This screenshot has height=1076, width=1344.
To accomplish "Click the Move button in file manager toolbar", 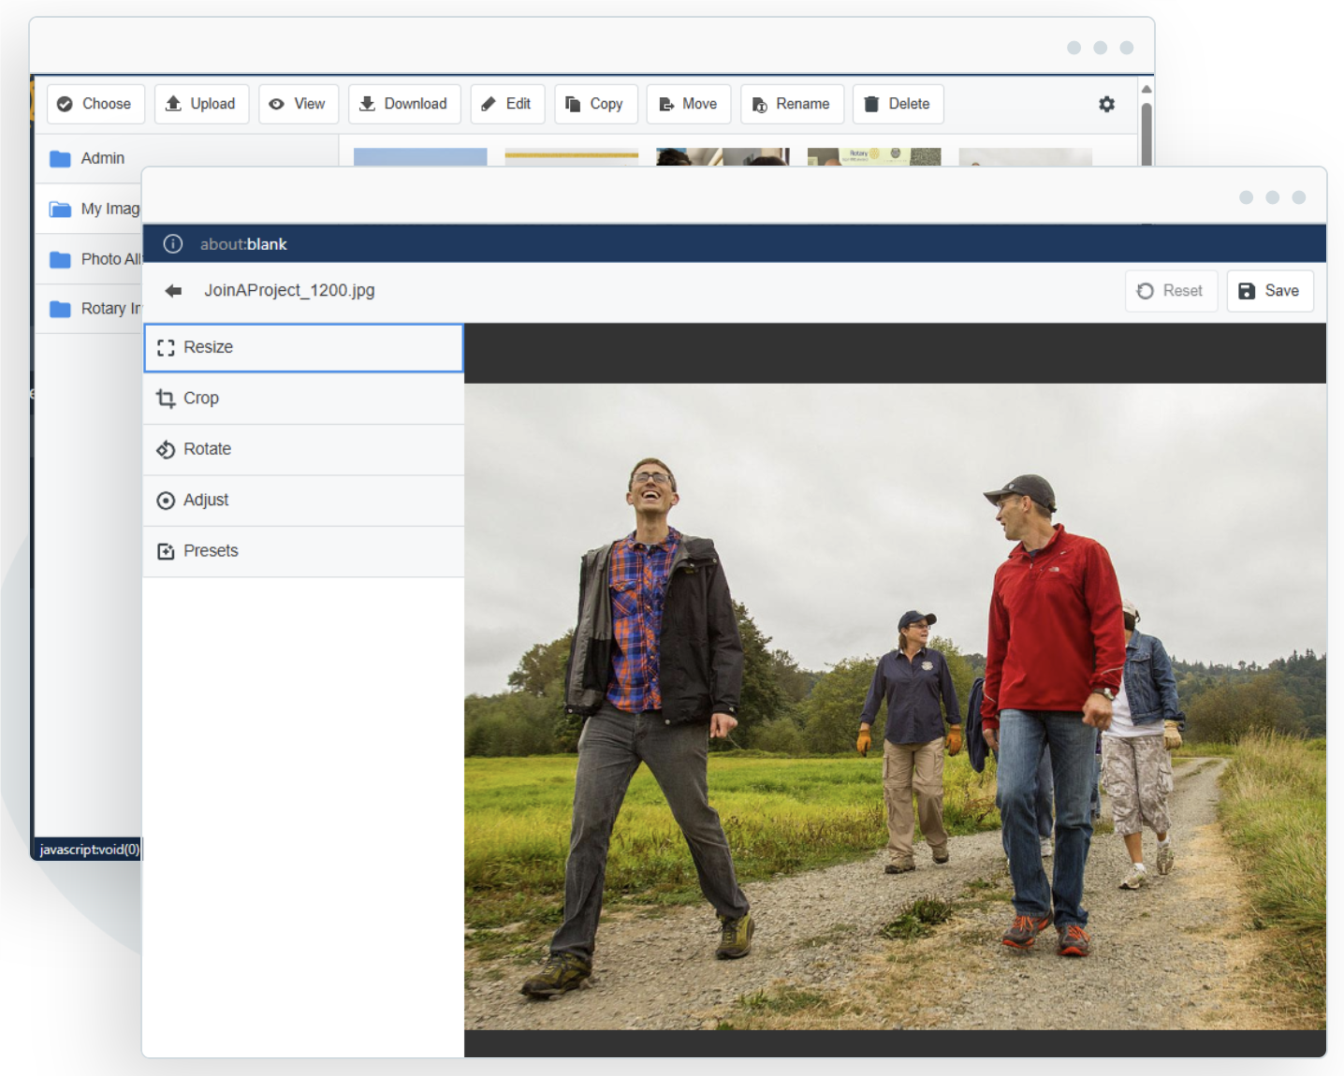I will tap(689, 104).
